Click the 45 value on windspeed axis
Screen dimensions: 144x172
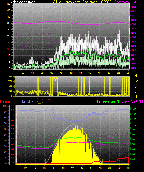coord(9,11)
